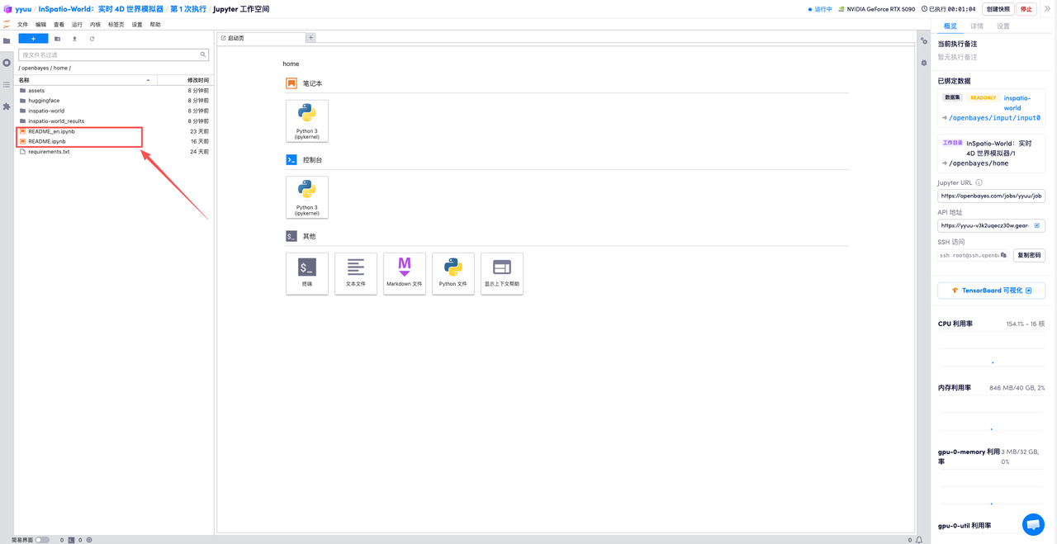
Task: Open the 标签页 menu
Action: click(x=116, y=25)
